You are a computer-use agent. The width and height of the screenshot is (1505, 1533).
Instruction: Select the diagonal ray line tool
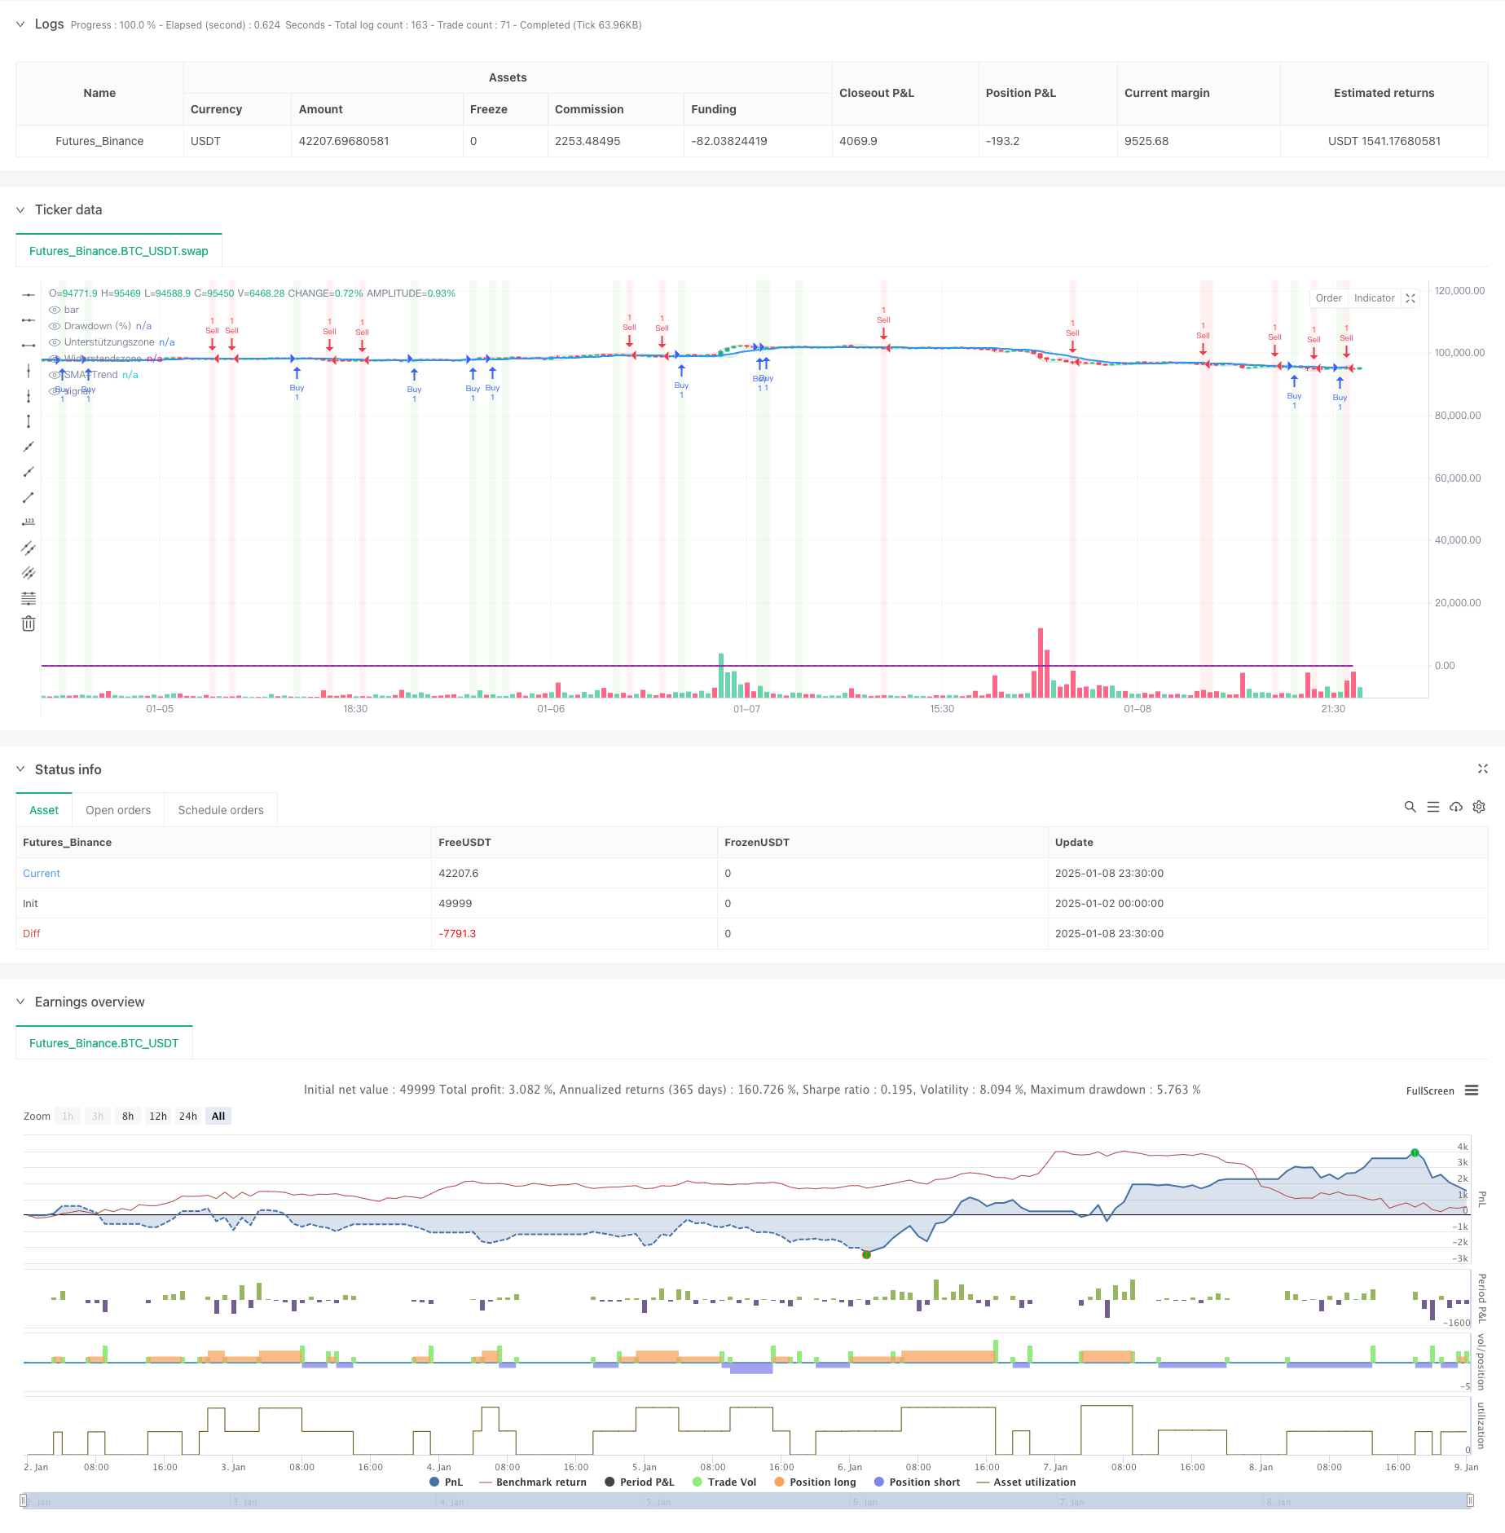coord(29,472)
